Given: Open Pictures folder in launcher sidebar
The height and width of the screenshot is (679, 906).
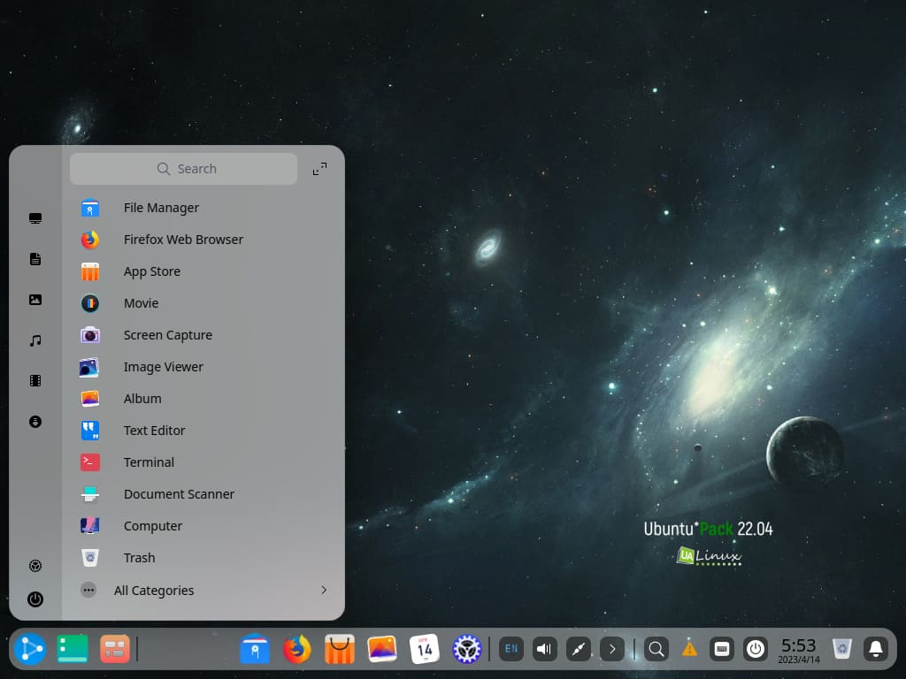Looking at the screenshot, I should click(35, 300).
